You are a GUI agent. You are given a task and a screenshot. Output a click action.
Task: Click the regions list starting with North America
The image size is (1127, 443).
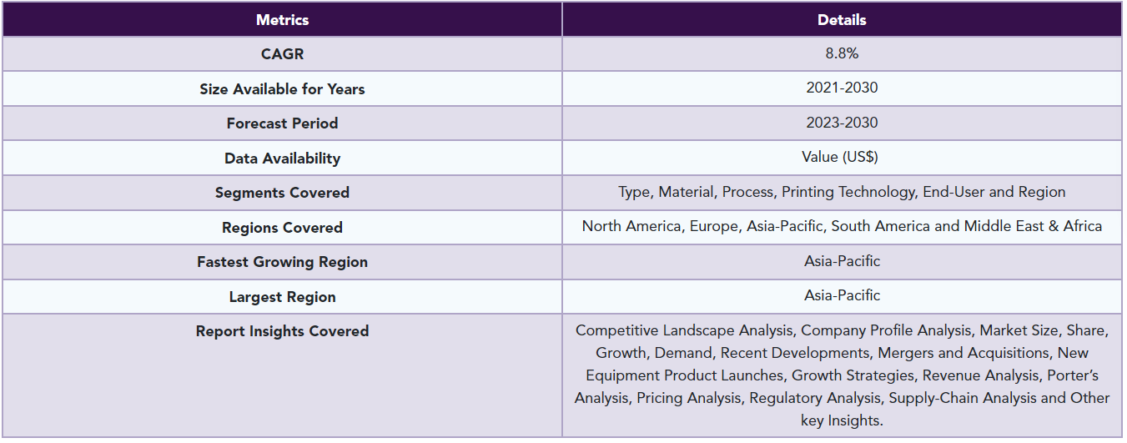point(842,226)
